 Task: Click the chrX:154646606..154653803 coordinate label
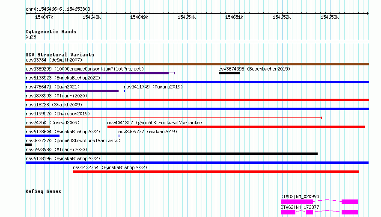click(58, 9)
